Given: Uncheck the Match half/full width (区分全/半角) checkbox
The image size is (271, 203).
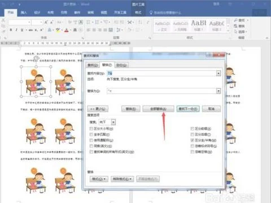Looking at the screenshot, I should (x=193, y=140).
